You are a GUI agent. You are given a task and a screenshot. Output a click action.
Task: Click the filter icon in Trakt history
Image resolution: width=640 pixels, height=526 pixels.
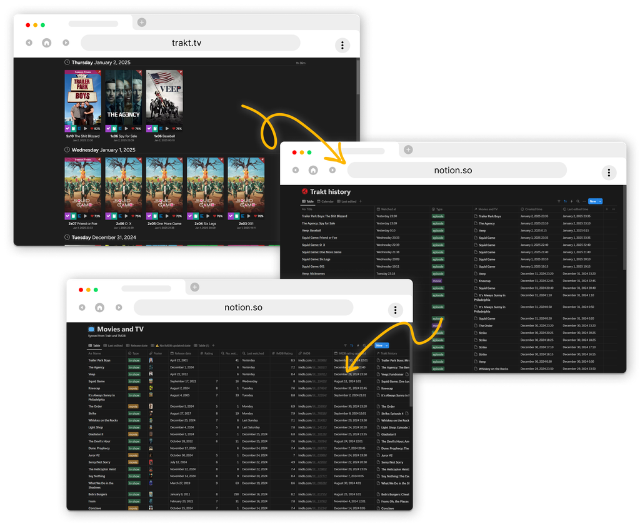(x=559, y=201)
